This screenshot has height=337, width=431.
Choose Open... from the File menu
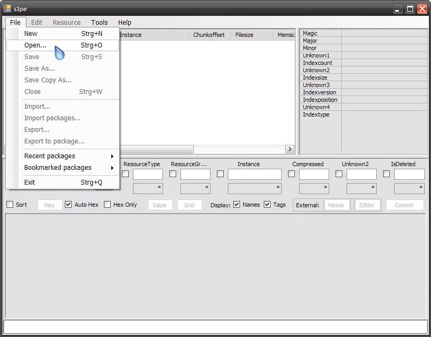pyautogui.click(x=63, y=45)
